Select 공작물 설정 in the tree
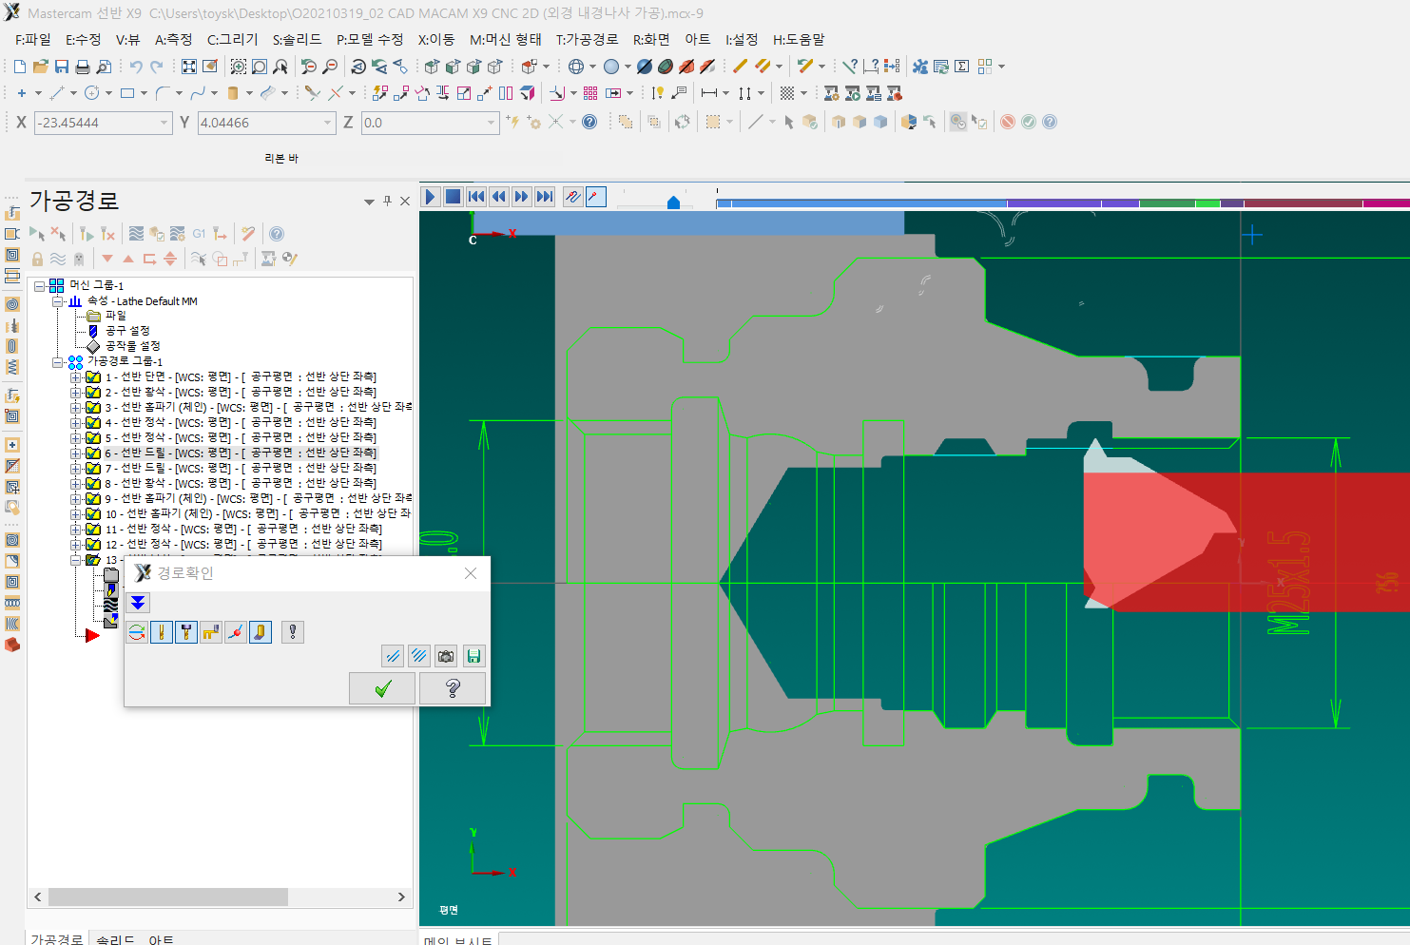The width and height of the screenshot is (1410, 945). (133, 346)
